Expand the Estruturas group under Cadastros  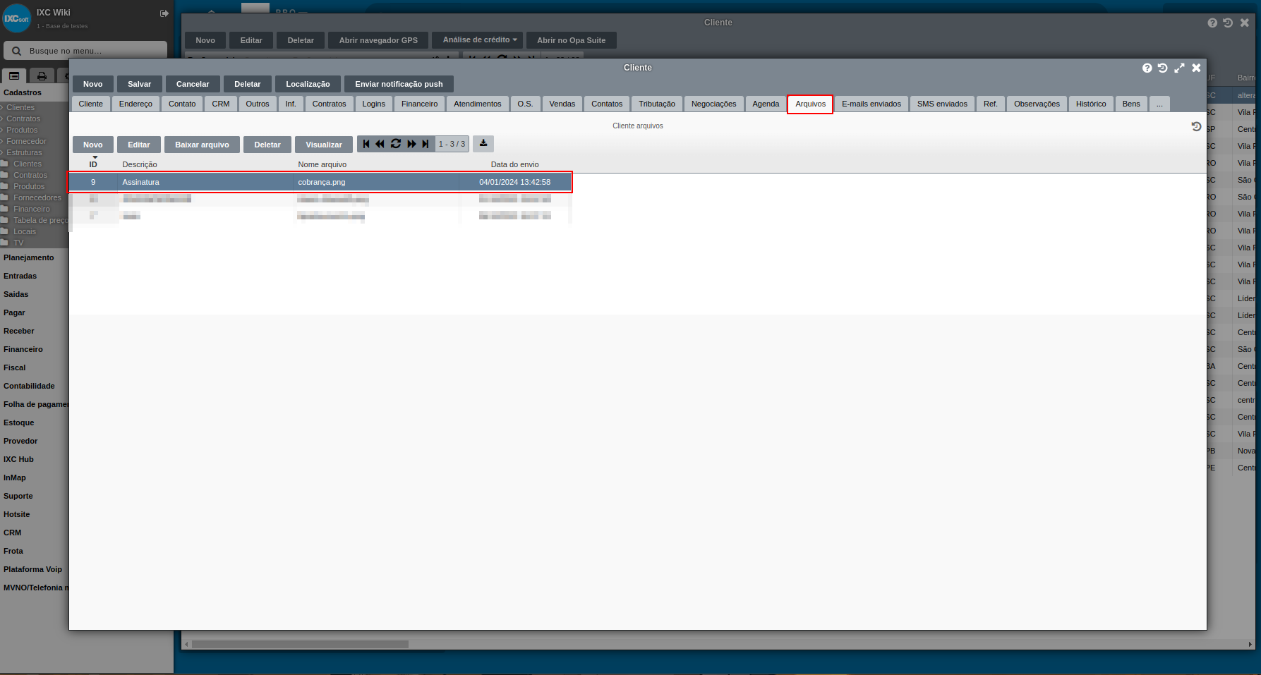[x=24, y=152]
